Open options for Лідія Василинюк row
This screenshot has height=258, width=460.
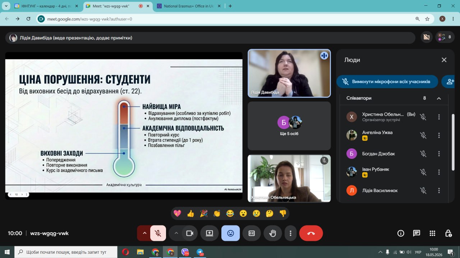click(x=439, y=190)
